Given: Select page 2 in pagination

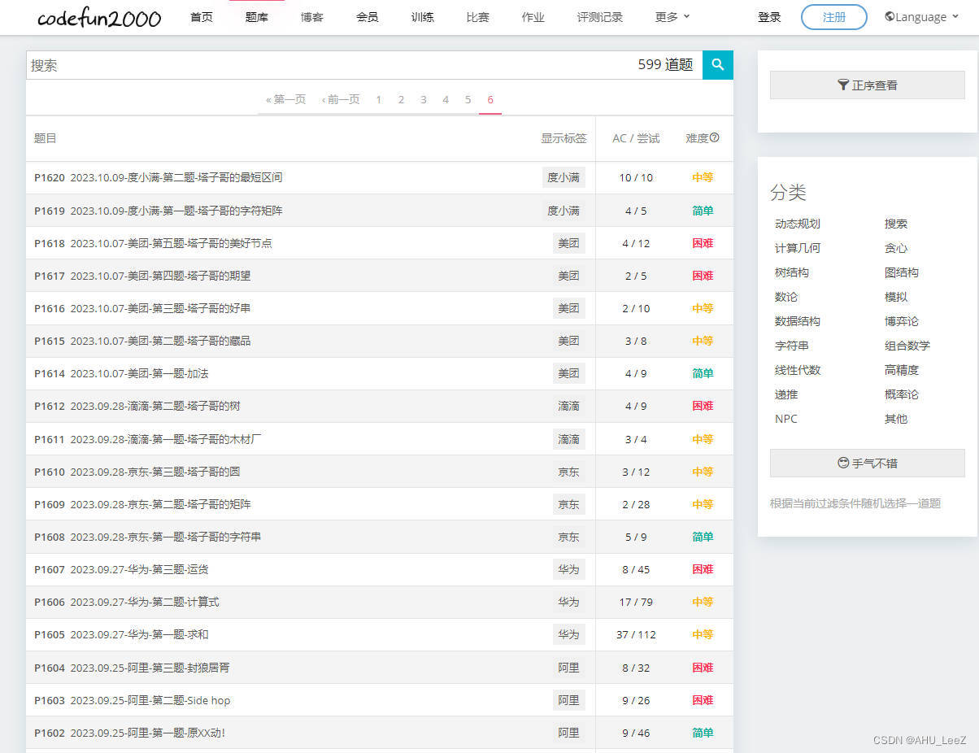Looking at the screenshot, I should point(401,99).
